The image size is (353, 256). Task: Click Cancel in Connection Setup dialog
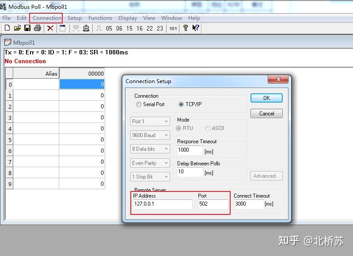[x=266, y=113]
